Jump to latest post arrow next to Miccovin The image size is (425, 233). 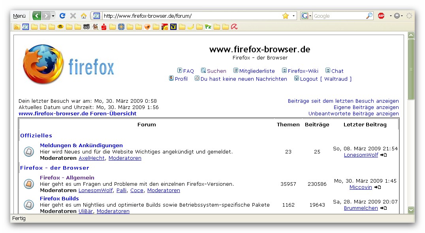378,187
